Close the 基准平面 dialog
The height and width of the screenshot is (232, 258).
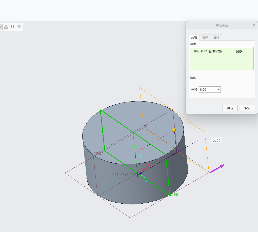point(254,25)
